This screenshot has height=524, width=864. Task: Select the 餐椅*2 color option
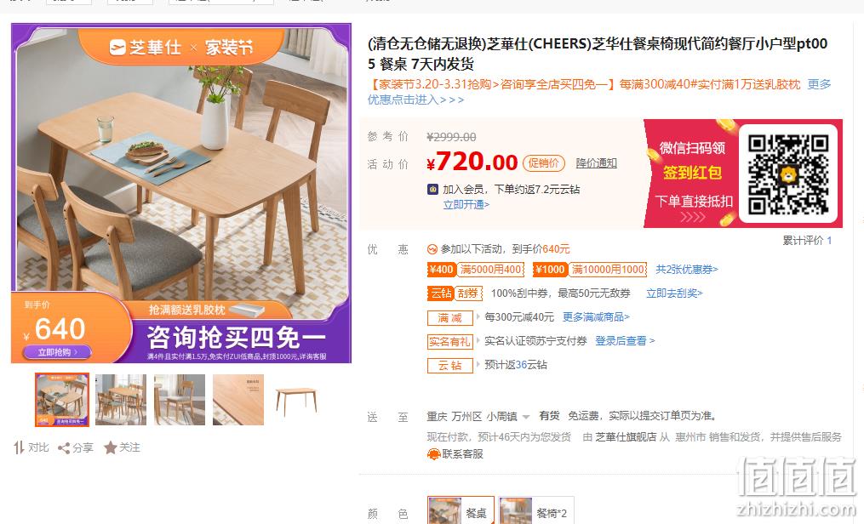(x=536, y=511)
